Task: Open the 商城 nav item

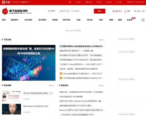Action: [x=120, y=20]
